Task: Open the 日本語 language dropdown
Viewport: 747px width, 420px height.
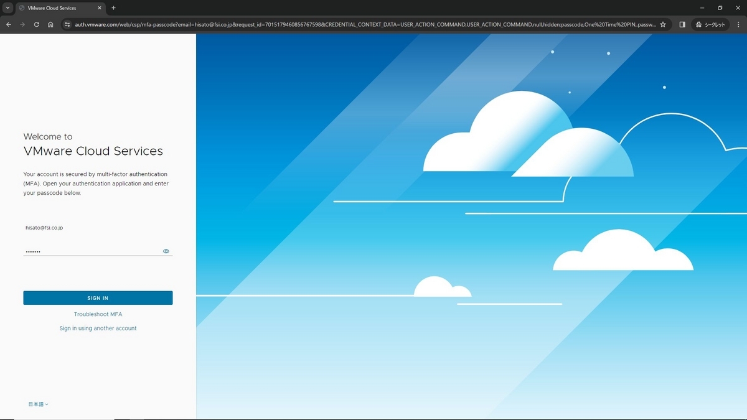Action: point(38,404)
